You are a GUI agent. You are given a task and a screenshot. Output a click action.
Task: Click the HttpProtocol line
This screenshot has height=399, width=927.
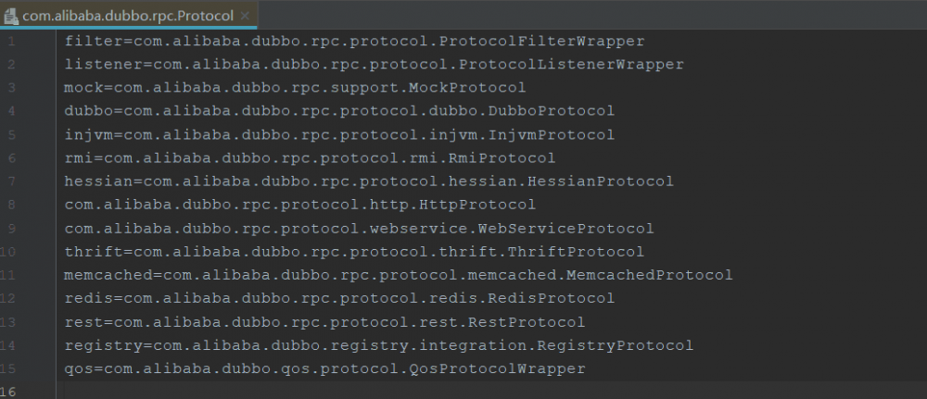coord(299,205)
